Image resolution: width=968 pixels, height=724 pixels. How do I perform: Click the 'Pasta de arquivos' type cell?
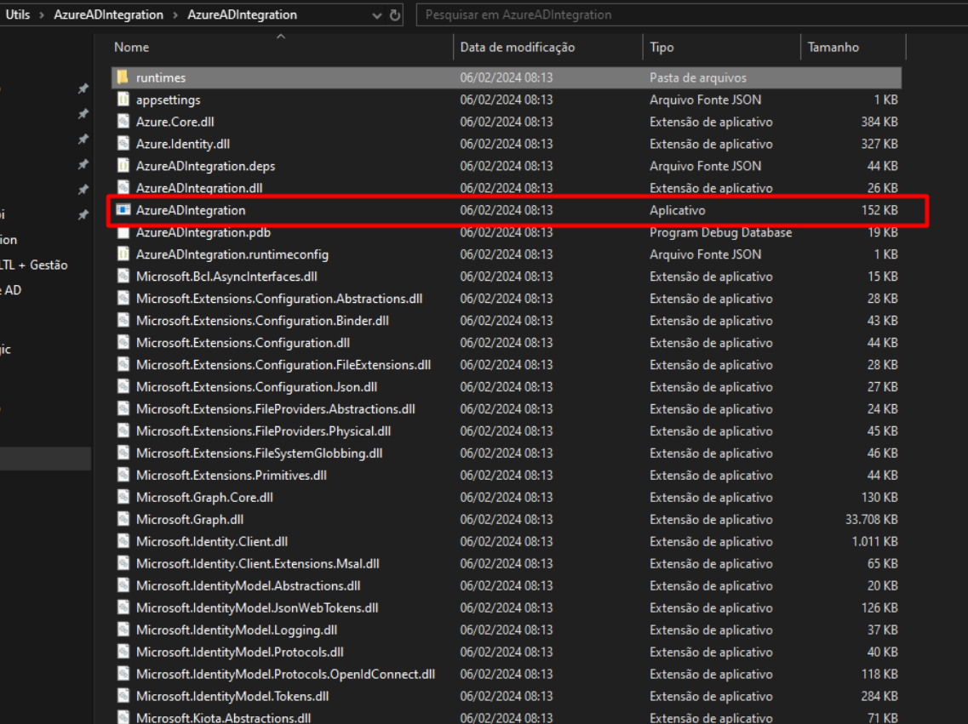(x=697, y=77)
